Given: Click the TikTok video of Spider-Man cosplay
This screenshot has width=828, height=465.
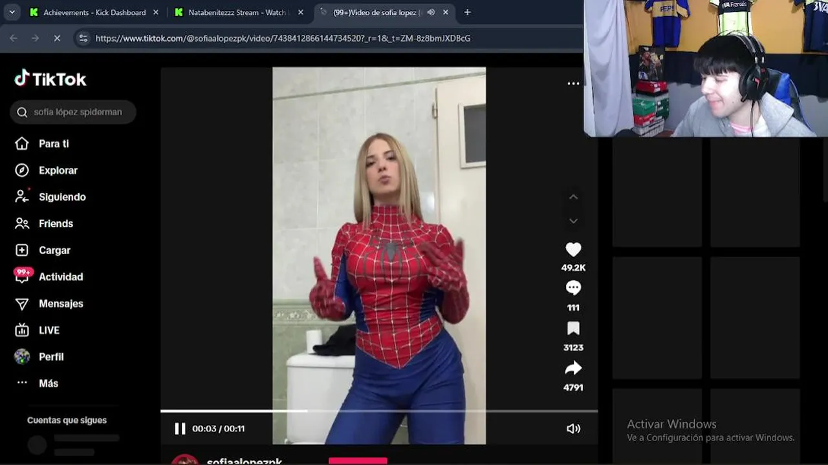Looking at the screenshot, I should (379, 256).
